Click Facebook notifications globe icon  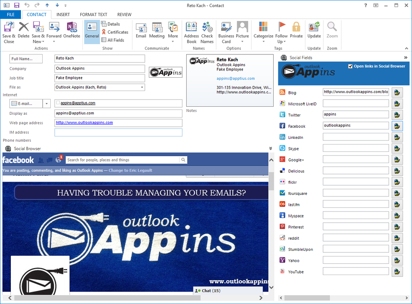click(x=59, y=159)
